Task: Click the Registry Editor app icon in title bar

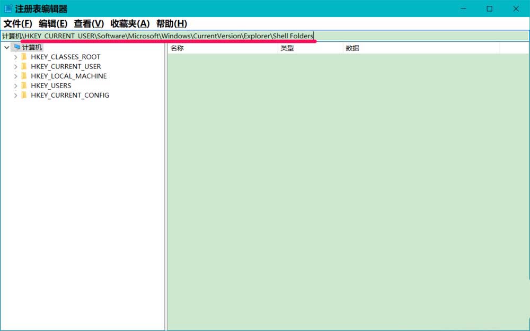Action: 8,9
